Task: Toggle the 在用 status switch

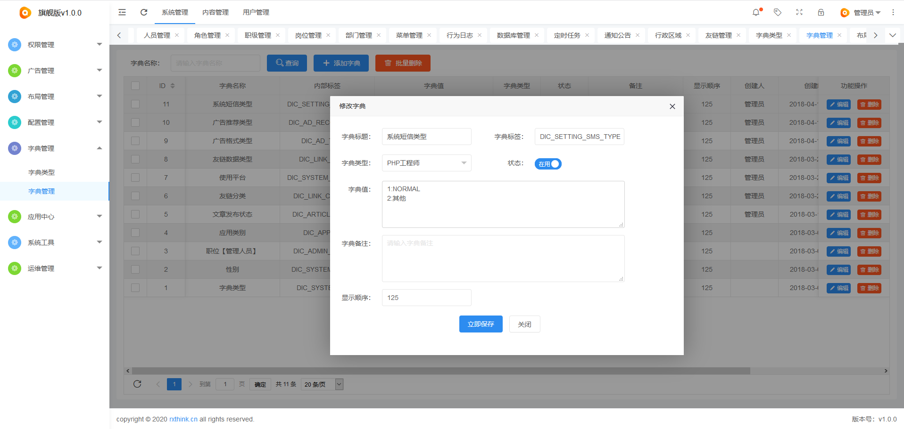Action: [x=548, y=164]
